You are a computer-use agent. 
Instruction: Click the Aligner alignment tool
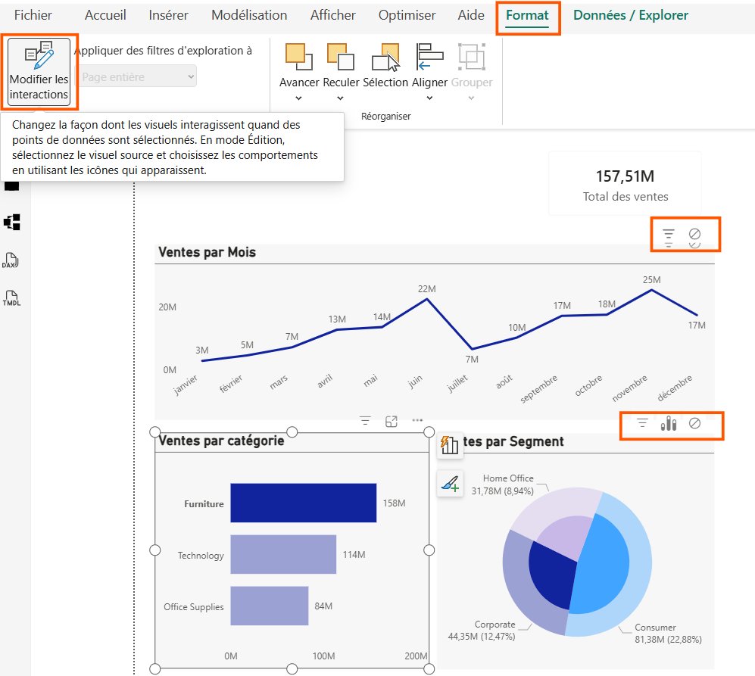click(x=429, y=66)
